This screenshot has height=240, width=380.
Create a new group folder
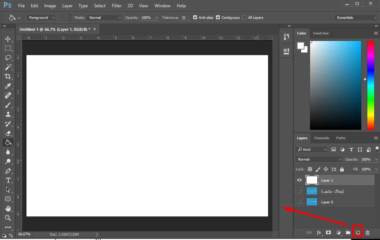348,233
